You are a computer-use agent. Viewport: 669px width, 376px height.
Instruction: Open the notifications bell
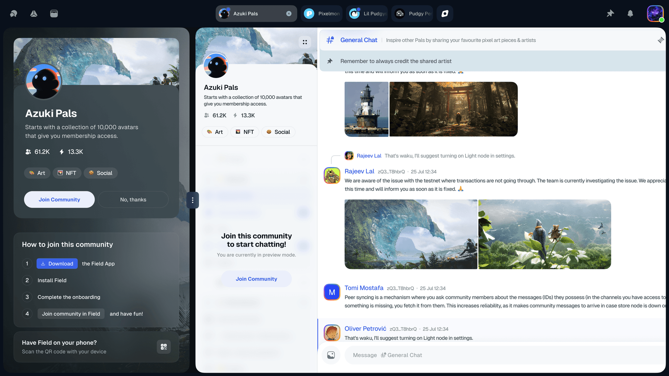click(630, 13)
